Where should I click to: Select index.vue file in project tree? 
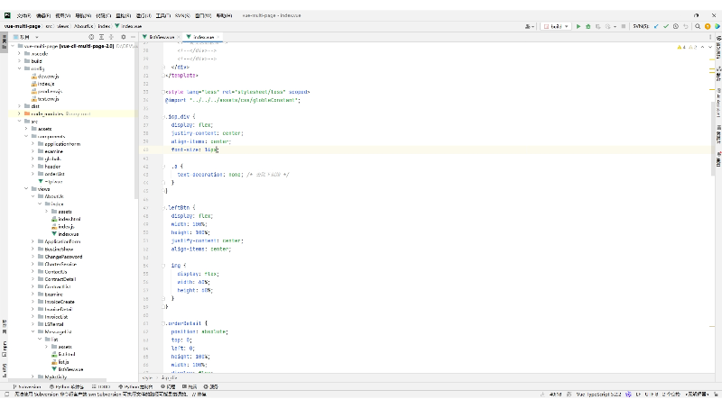point(69,233)
